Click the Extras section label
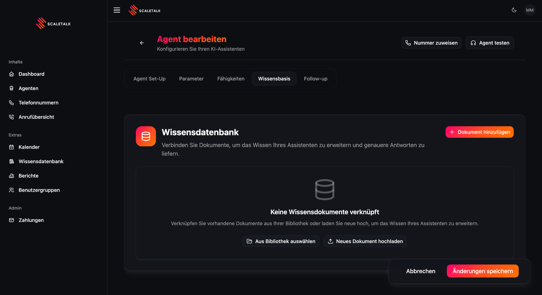 [15, 135]
